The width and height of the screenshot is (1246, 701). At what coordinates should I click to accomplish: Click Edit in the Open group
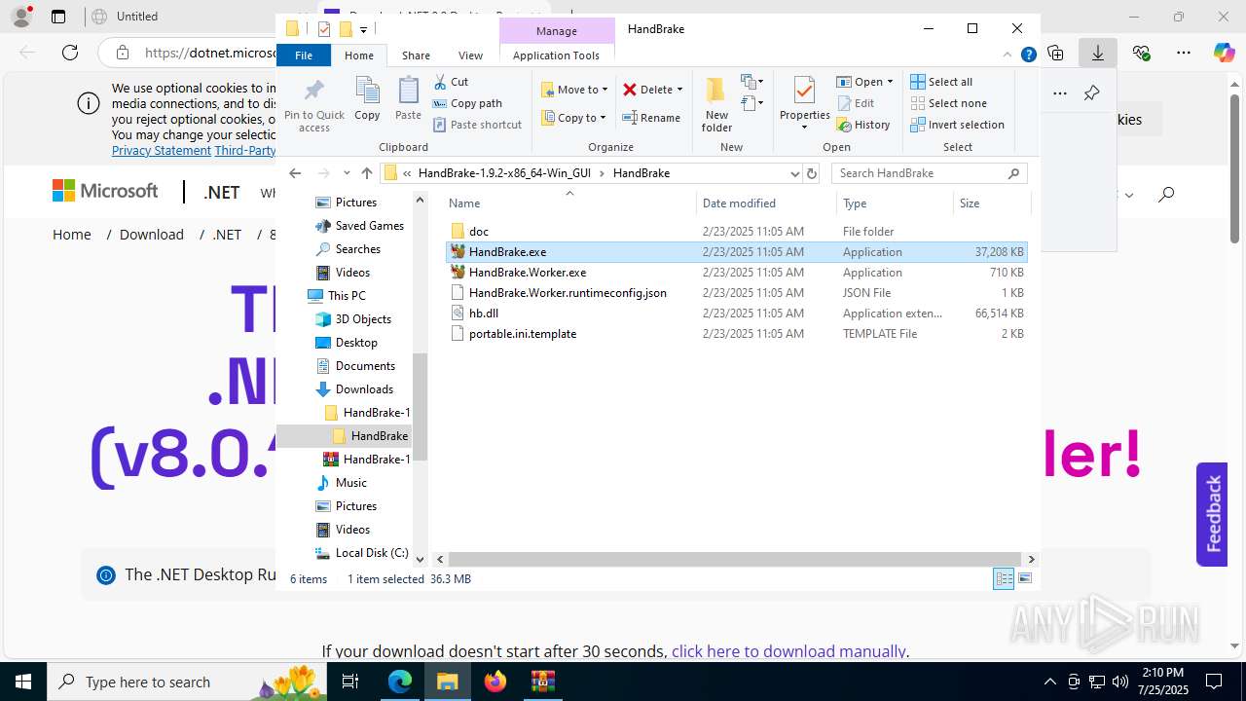(855, 103)
